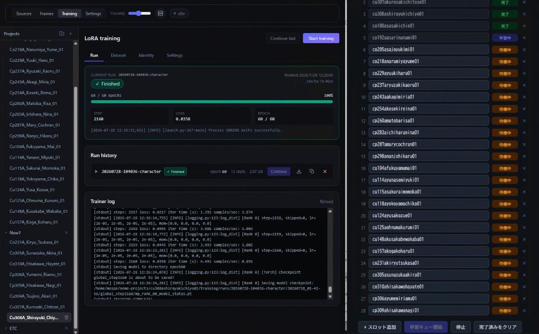Remove queue slot co180asasakichie01
This screenshot has height=334, width=539.
524,26
